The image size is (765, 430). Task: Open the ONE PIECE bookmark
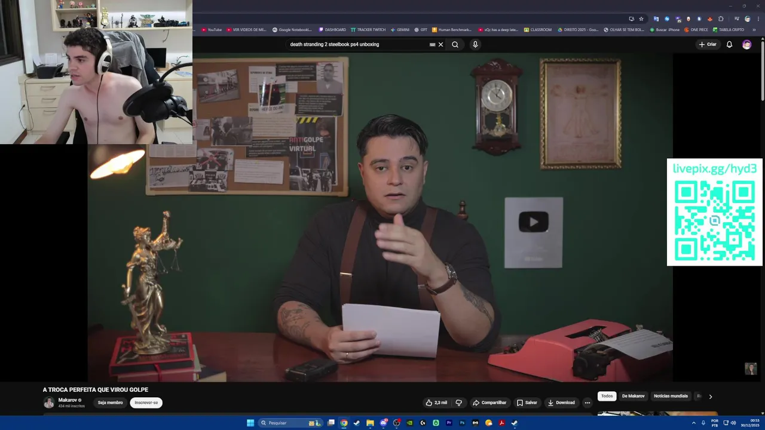tap(696, 29)
